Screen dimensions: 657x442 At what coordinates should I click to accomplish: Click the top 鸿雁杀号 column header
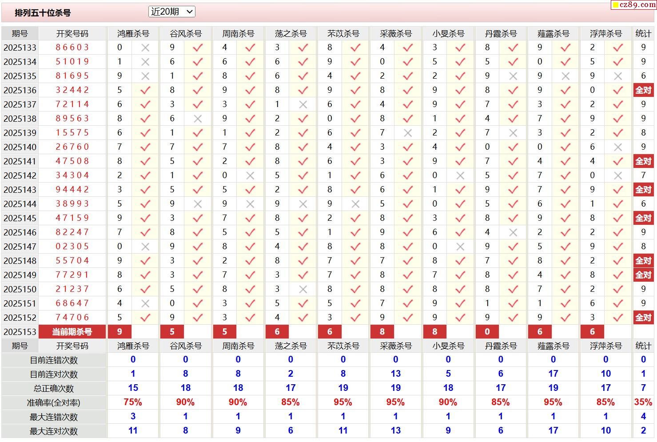(133, 34)
